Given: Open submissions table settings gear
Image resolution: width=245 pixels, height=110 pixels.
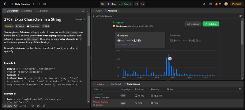Looking at the screenshot, I should coord(240,89).
